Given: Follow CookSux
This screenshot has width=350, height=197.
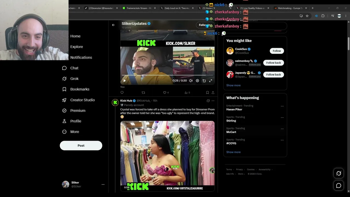Looking at the screenshot, I should (277, 51).
